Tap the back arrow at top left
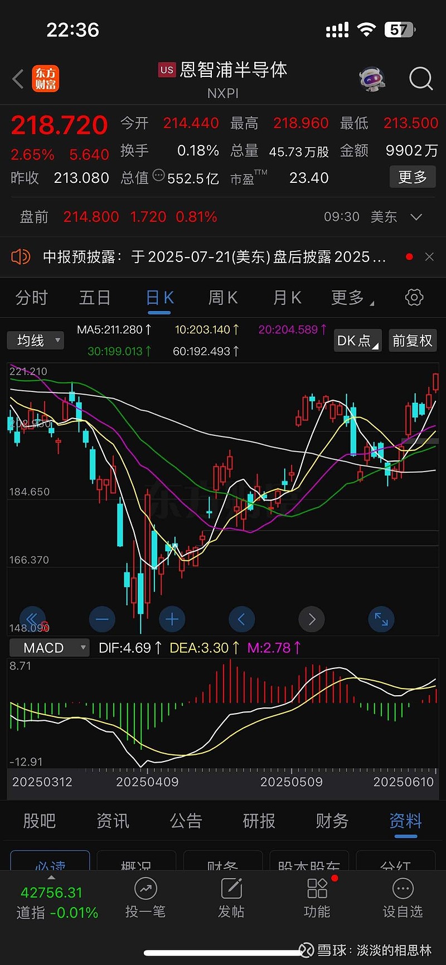 pos(18,79)
